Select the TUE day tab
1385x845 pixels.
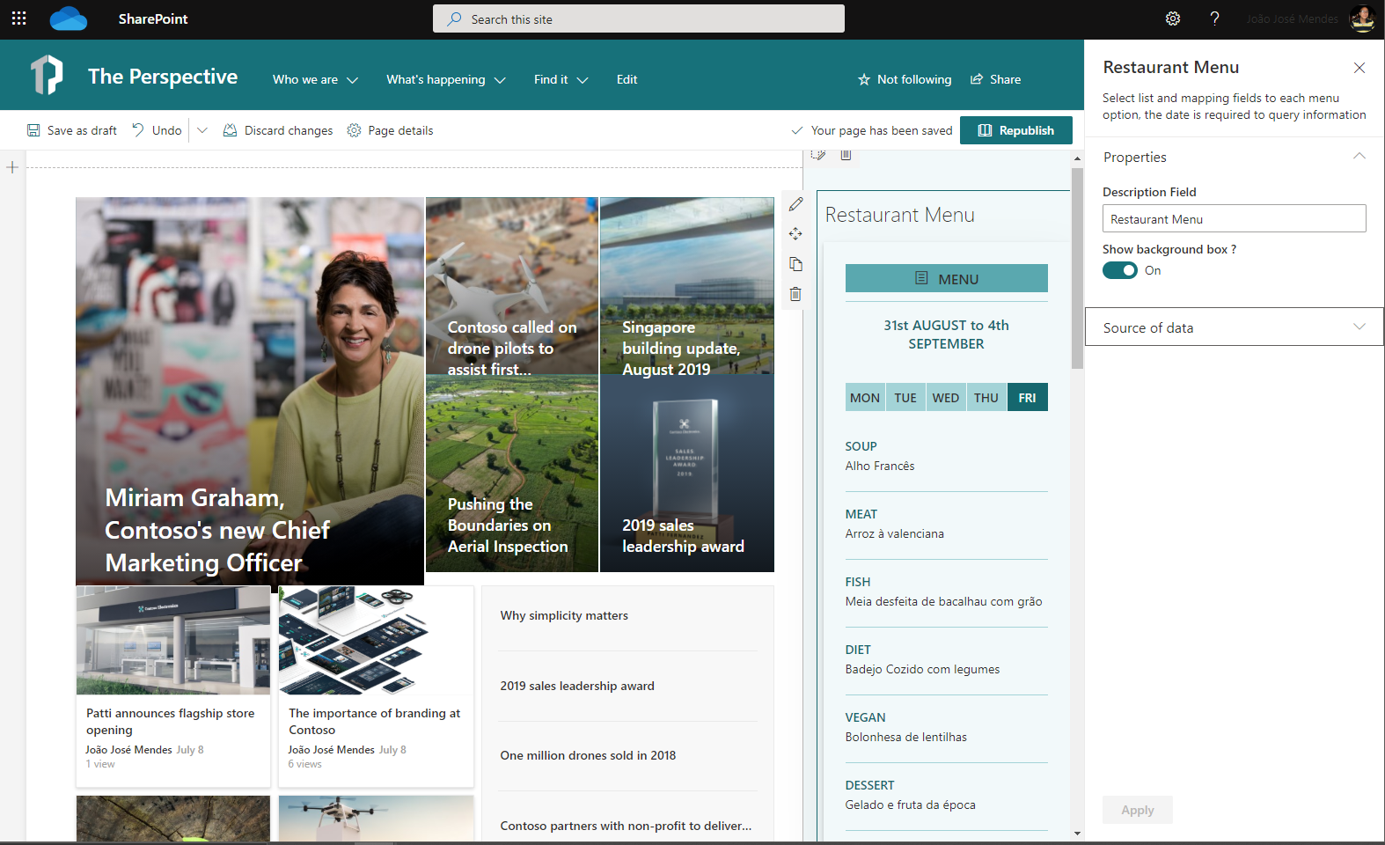coord(905,398)
